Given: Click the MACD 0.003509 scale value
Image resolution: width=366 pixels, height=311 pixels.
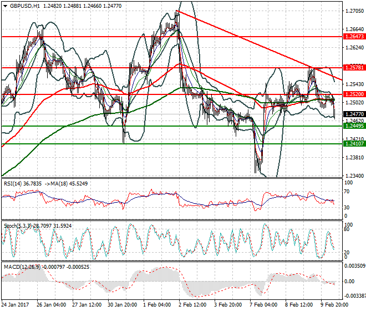Looking at the screenshot, I should pos(355,266).
